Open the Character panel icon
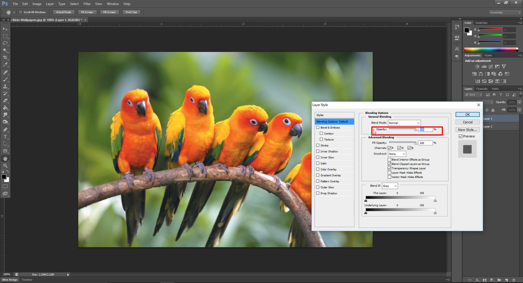The height and width of the screenshot is (283, 523). tap(457, 49)
